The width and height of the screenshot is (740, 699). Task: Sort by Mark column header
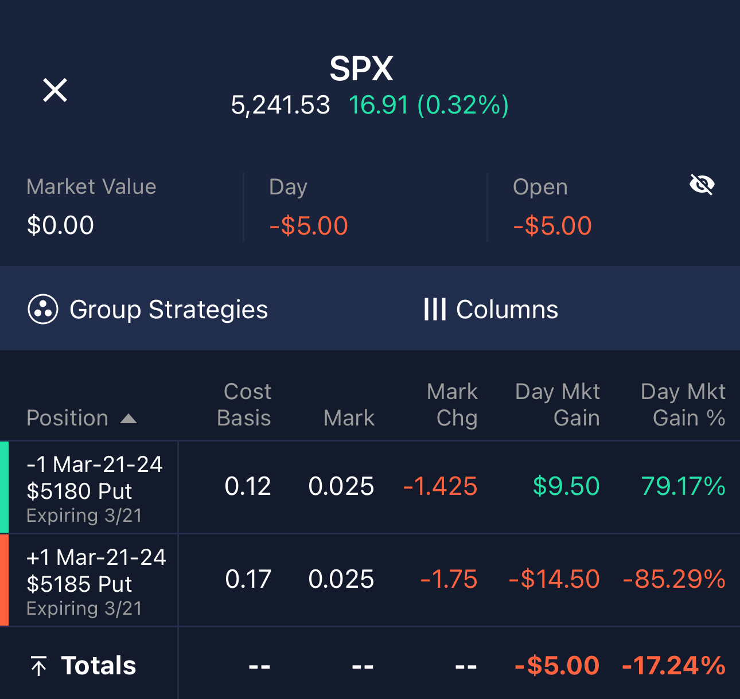(x=349, y=418)
